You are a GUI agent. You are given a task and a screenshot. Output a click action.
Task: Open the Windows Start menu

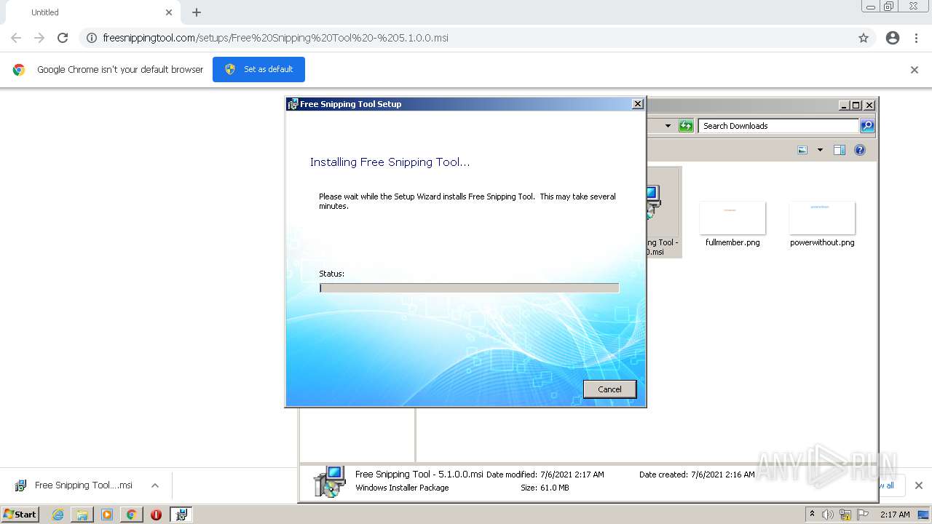pyautogui.click(x=20, y=514)
